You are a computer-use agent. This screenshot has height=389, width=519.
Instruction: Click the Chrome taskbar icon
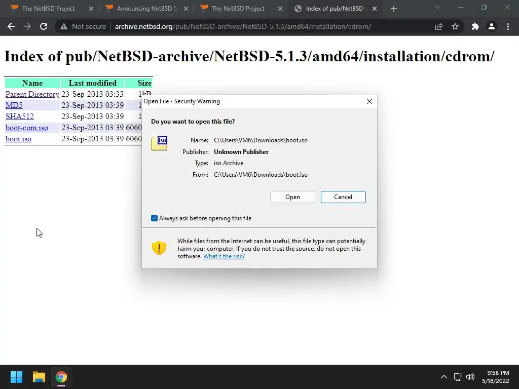click(61, 377)
